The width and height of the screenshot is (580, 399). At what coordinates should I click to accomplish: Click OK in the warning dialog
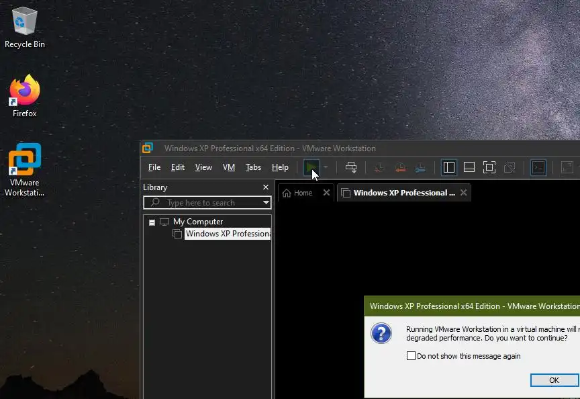[x=554, y=380]
